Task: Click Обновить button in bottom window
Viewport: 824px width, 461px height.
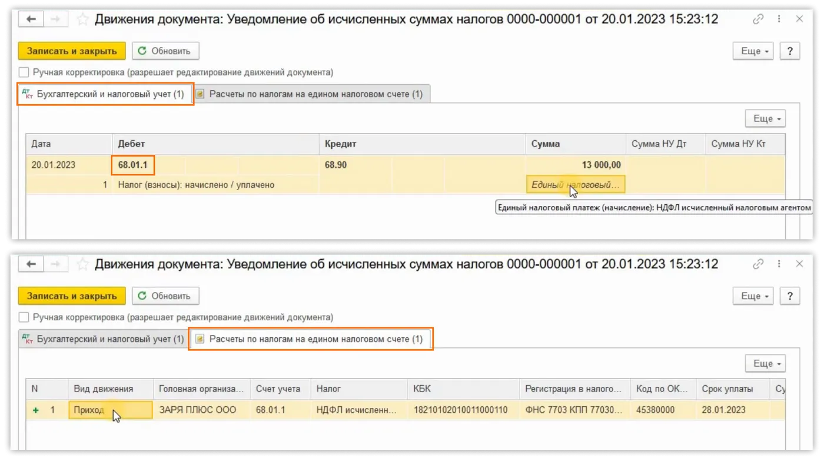Action: pos(165,296)
